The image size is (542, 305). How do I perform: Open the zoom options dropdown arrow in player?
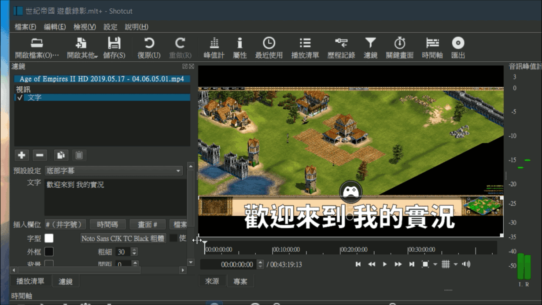(435, 264)
